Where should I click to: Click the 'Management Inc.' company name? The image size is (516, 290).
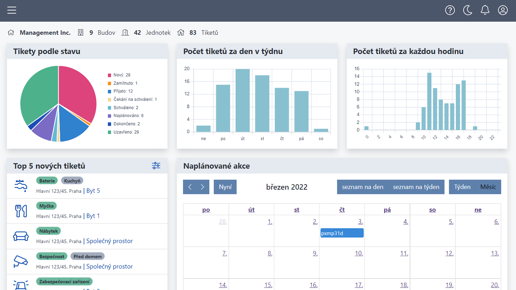pos(45,32)
